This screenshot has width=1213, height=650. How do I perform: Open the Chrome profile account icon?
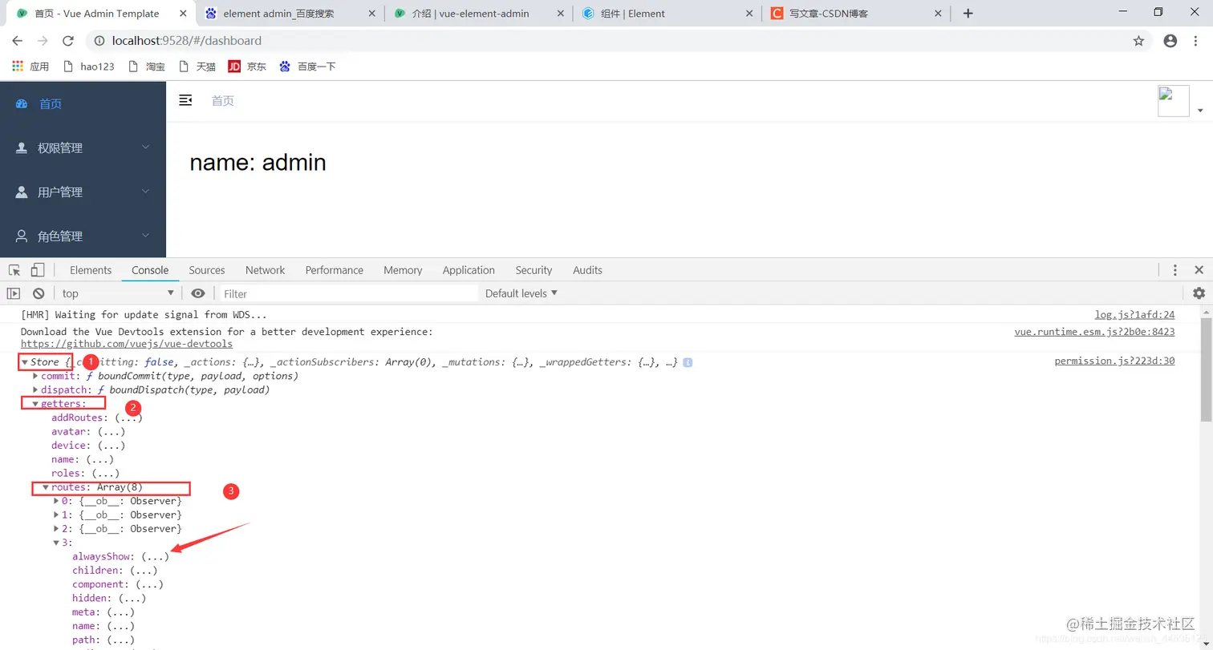pyautogui.click(x=1170, y=41)
